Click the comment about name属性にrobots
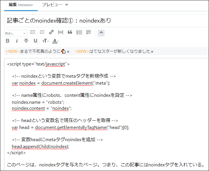Screen dimensions: 209x171 tap(72, 95)
